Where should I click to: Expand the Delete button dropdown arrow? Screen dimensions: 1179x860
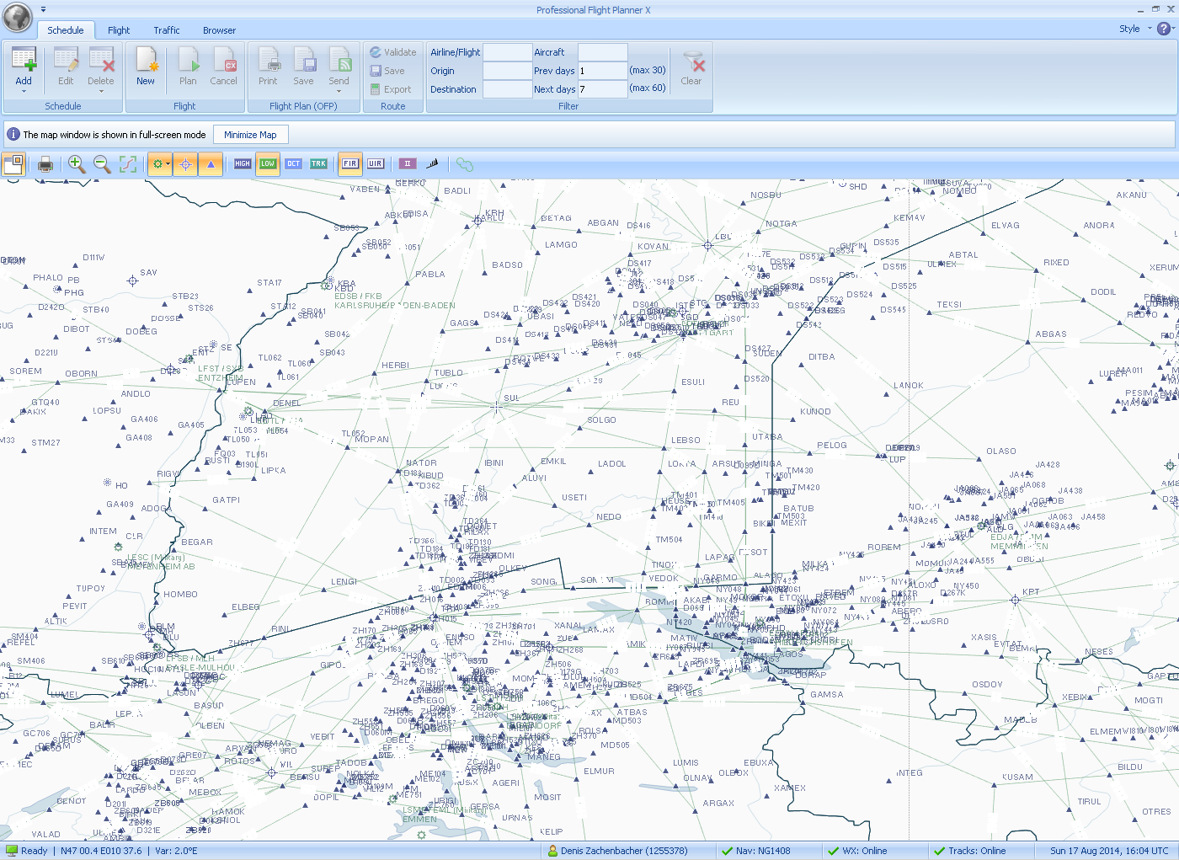(x=101, y=91)
